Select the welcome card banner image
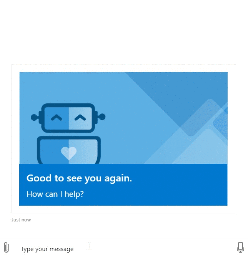This screenshot has height=256, width=248. [x=123, y=118]
